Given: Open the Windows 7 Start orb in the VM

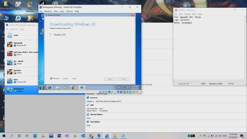Looking at the screenshot, I should (x=42, y=88).
